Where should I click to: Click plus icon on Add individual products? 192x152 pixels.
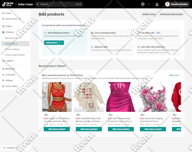click(x=45, y=33)
